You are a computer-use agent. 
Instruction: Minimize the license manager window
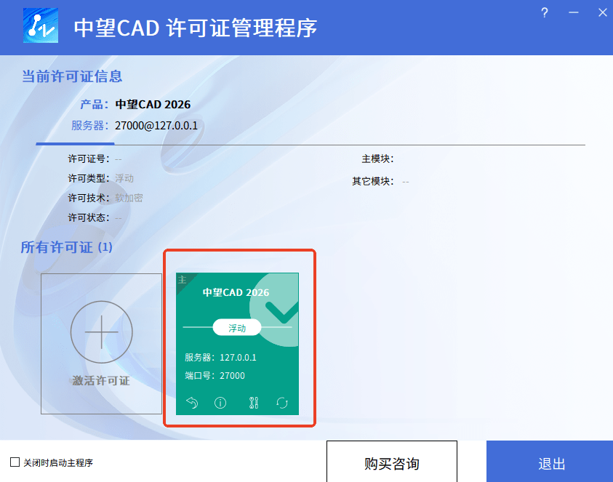click(574, 12)
